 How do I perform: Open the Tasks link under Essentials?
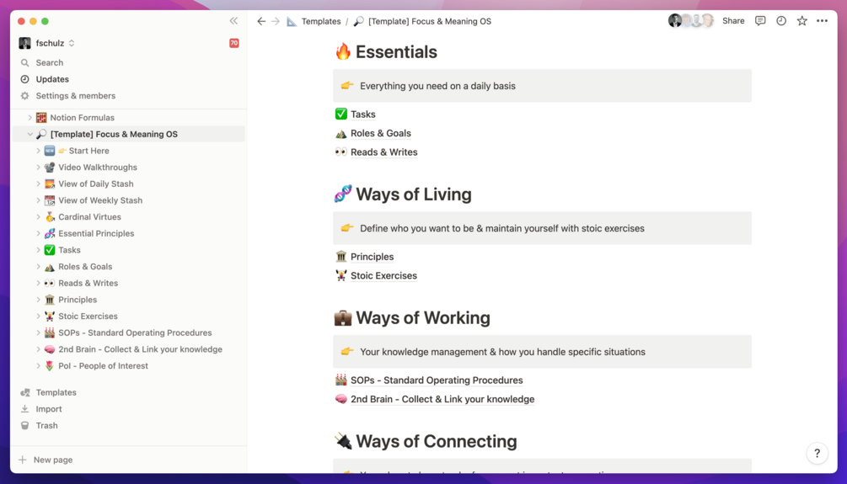363,114
